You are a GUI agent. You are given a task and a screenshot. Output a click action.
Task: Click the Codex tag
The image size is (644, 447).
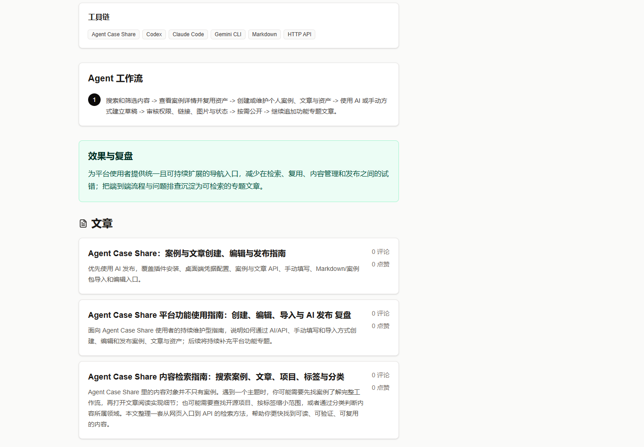tap(154, 34)
